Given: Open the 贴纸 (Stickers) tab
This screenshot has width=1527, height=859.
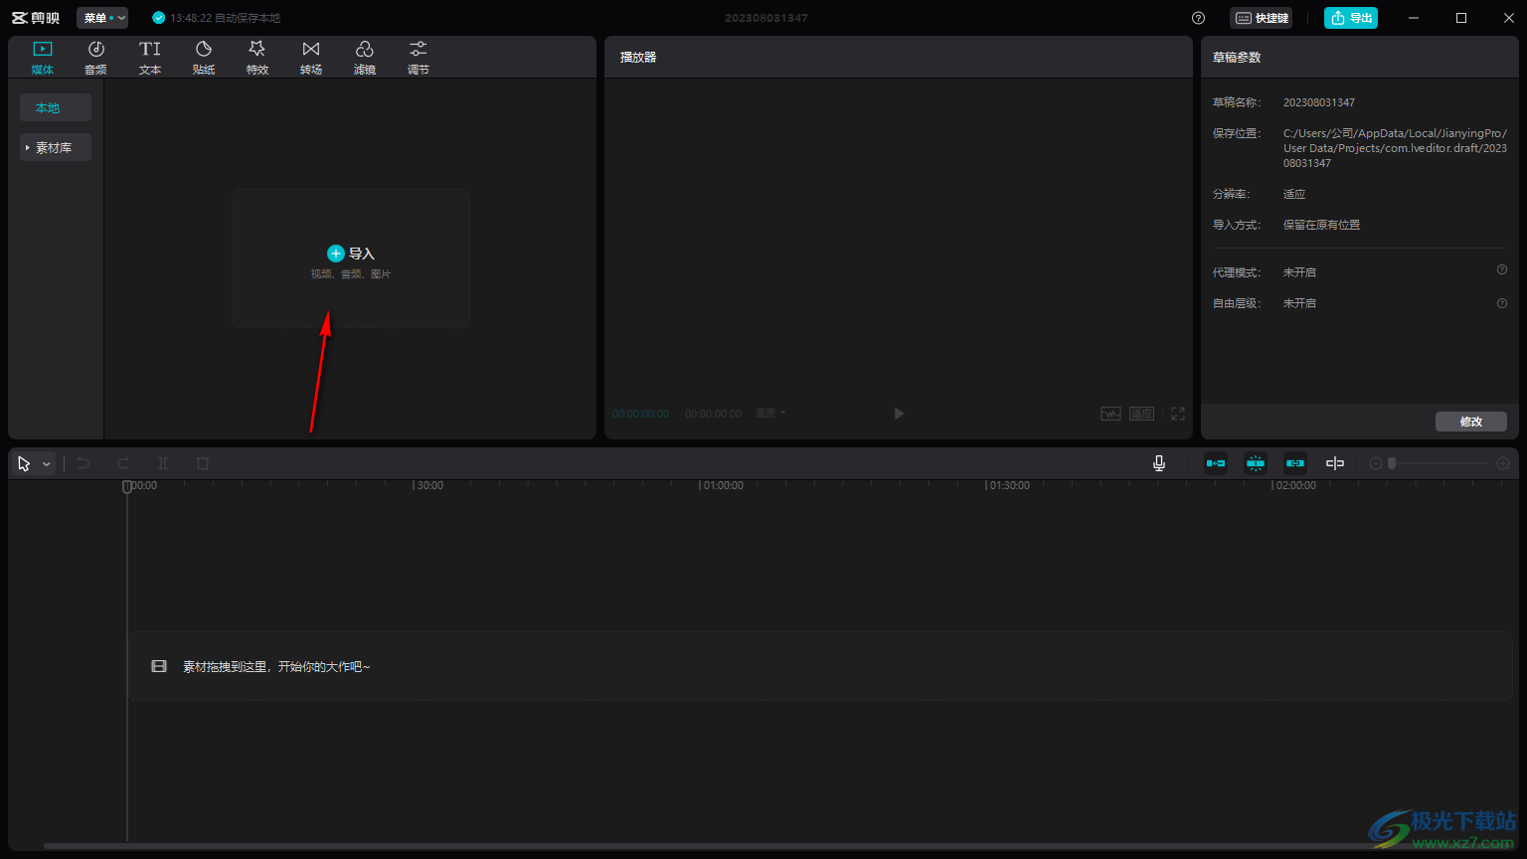Looking at the screenshot, I should pos(203,58).
